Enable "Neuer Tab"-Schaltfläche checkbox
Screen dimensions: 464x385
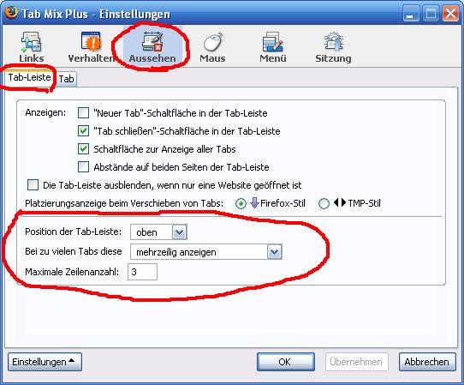pos(83,113)
